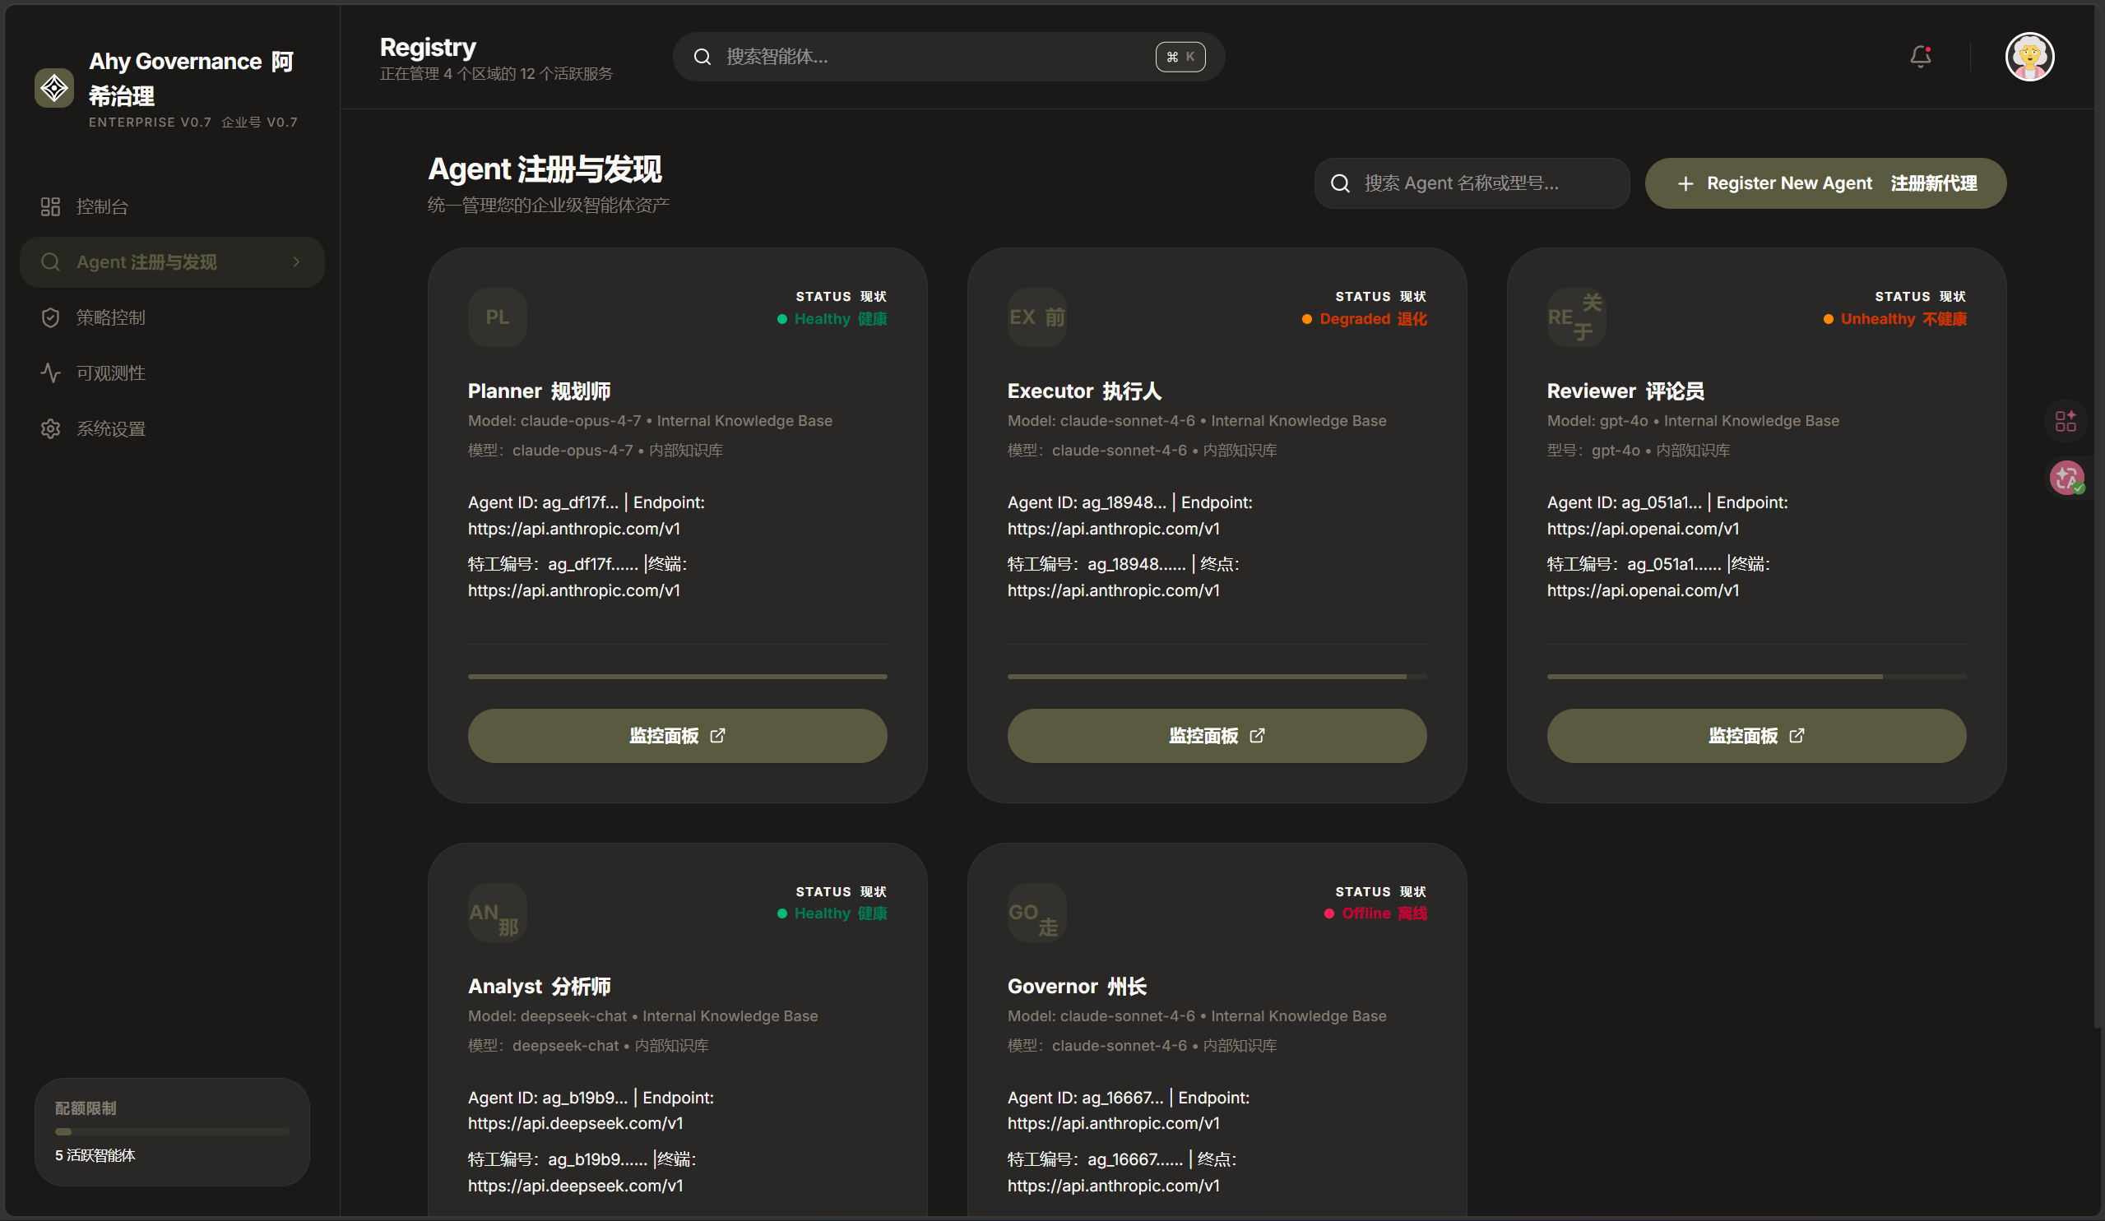
Task: Click the magnifier icon in top search bar
Action: click(702, 57)
